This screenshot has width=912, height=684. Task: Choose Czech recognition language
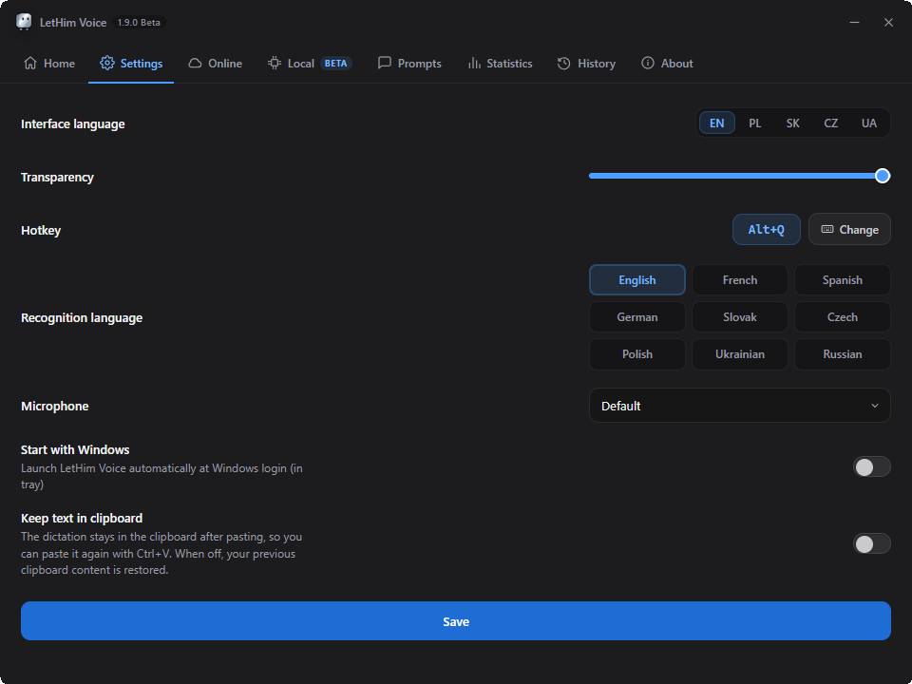[843, 317]
